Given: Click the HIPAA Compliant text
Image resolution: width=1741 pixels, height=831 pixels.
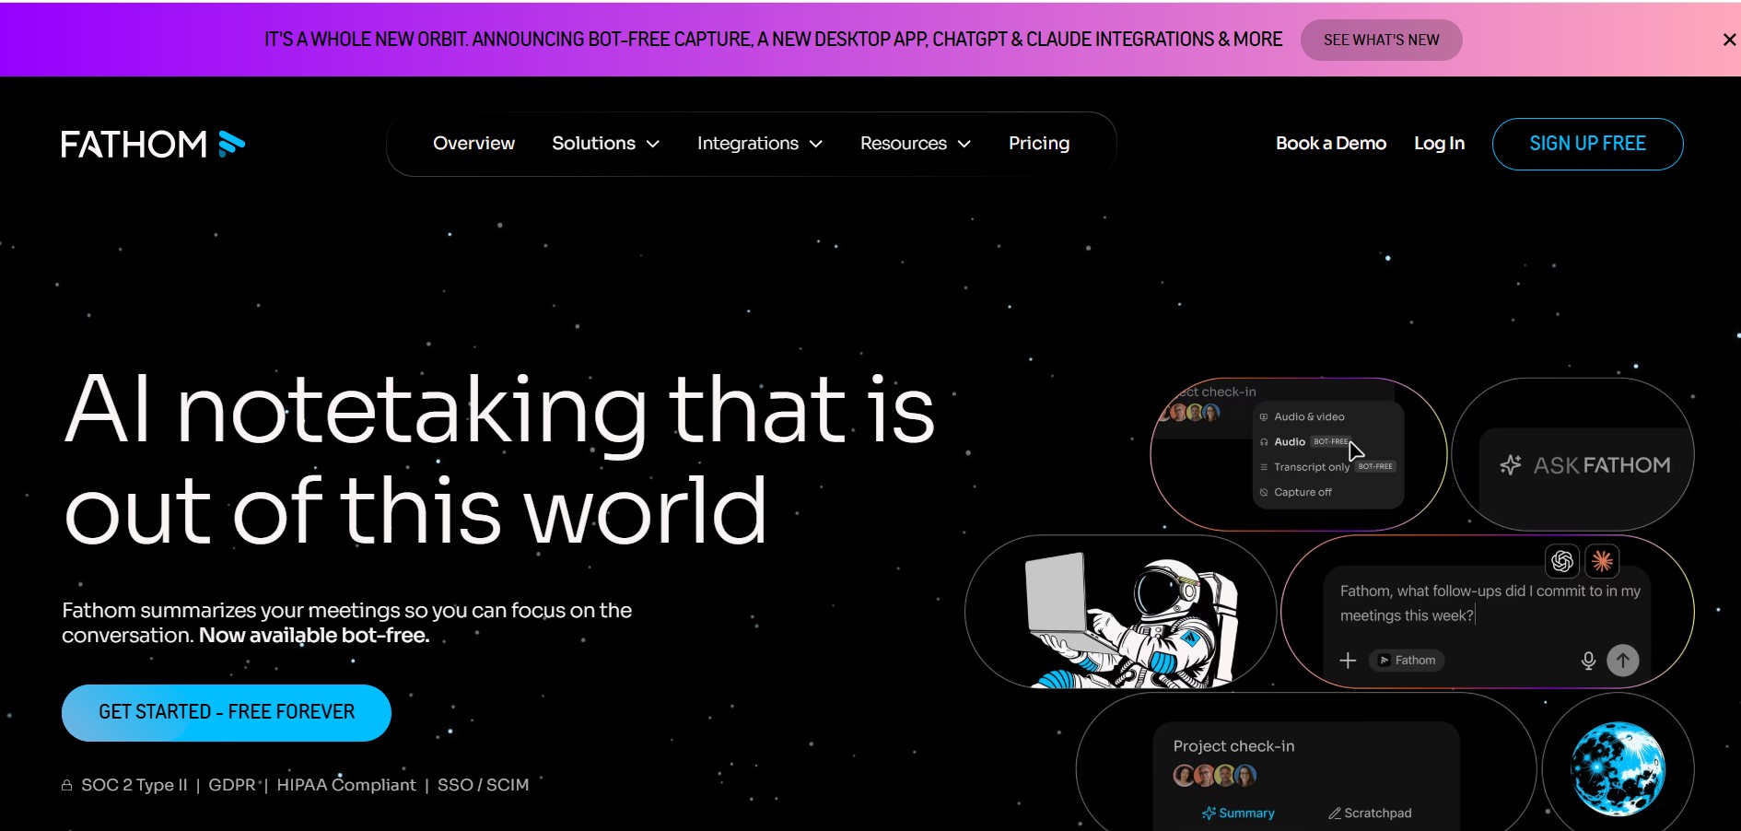Looking at the screenshot, I should [x=346, y=785].
